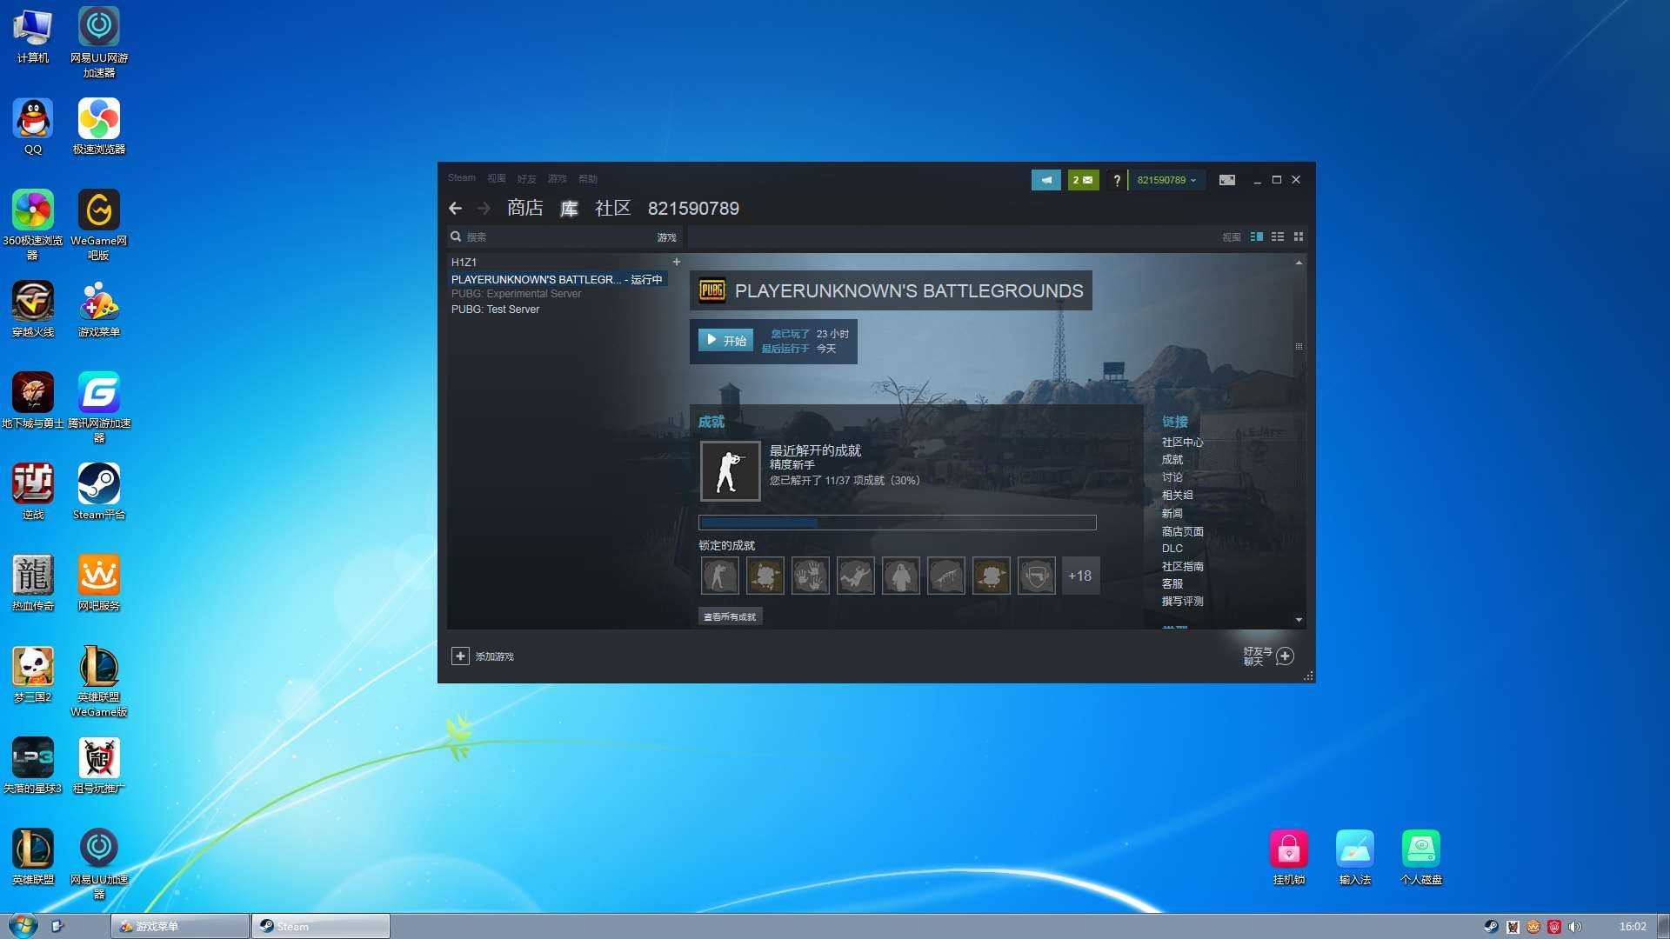Screen dimensions: 1670x939
Task: Open the 游戏 menu in the menu bar
Action: (558, 179)
